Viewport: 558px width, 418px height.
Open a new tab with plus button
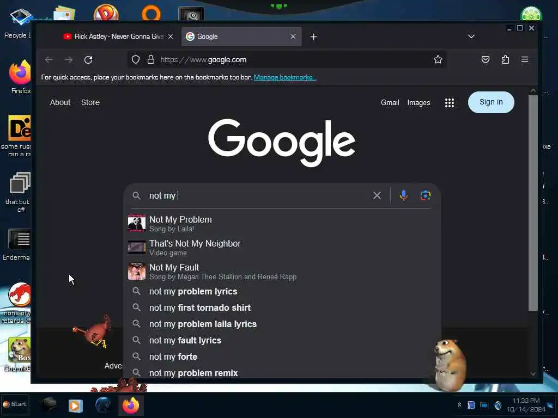313,37
